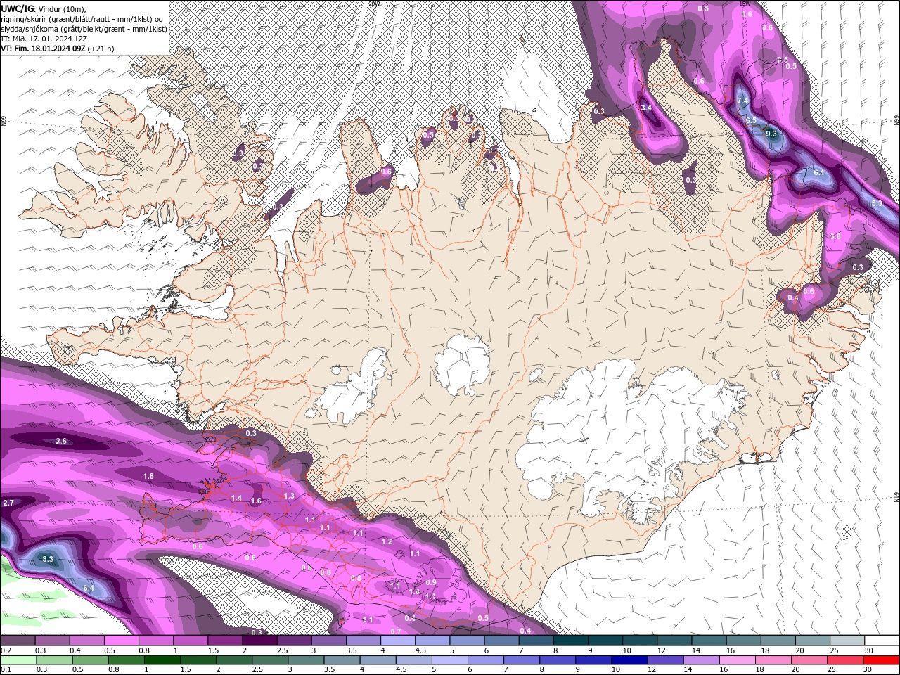Click the 2.6 precipitation value on the map
Viewport: 900px width, 675px height.
[61, 441]
